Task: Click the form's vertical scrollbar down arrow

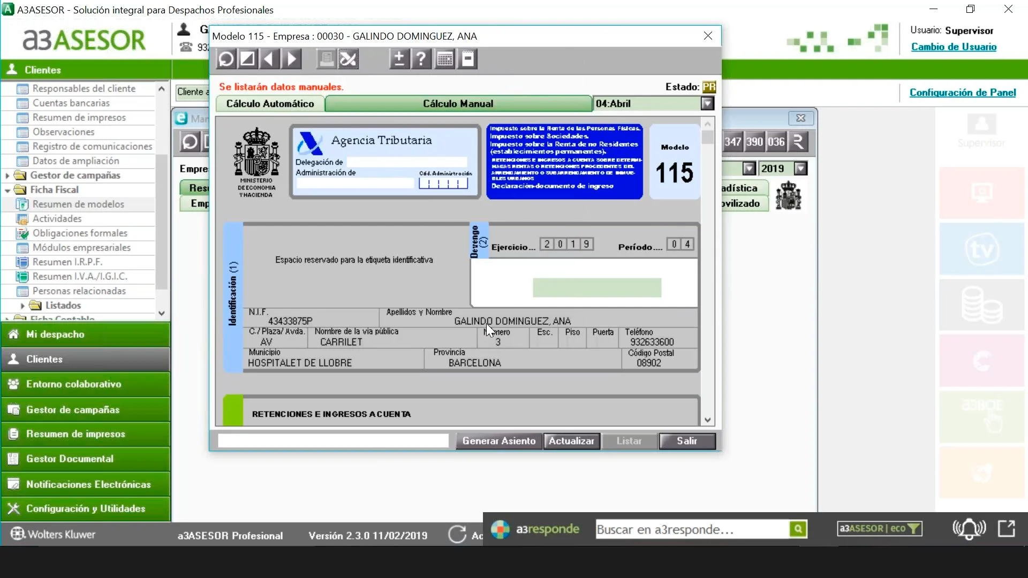Action: (708, 420)
